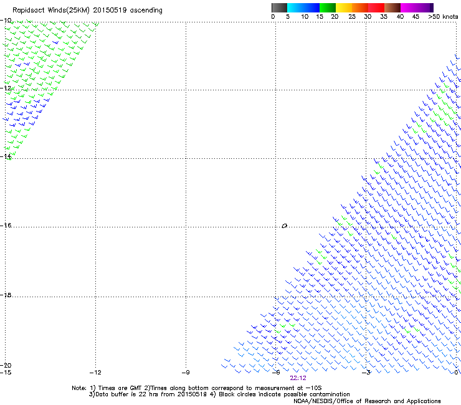Click the legend tick label 10
Screen dimensions: 461x405
pyautogui.click(x=305, y=17)
